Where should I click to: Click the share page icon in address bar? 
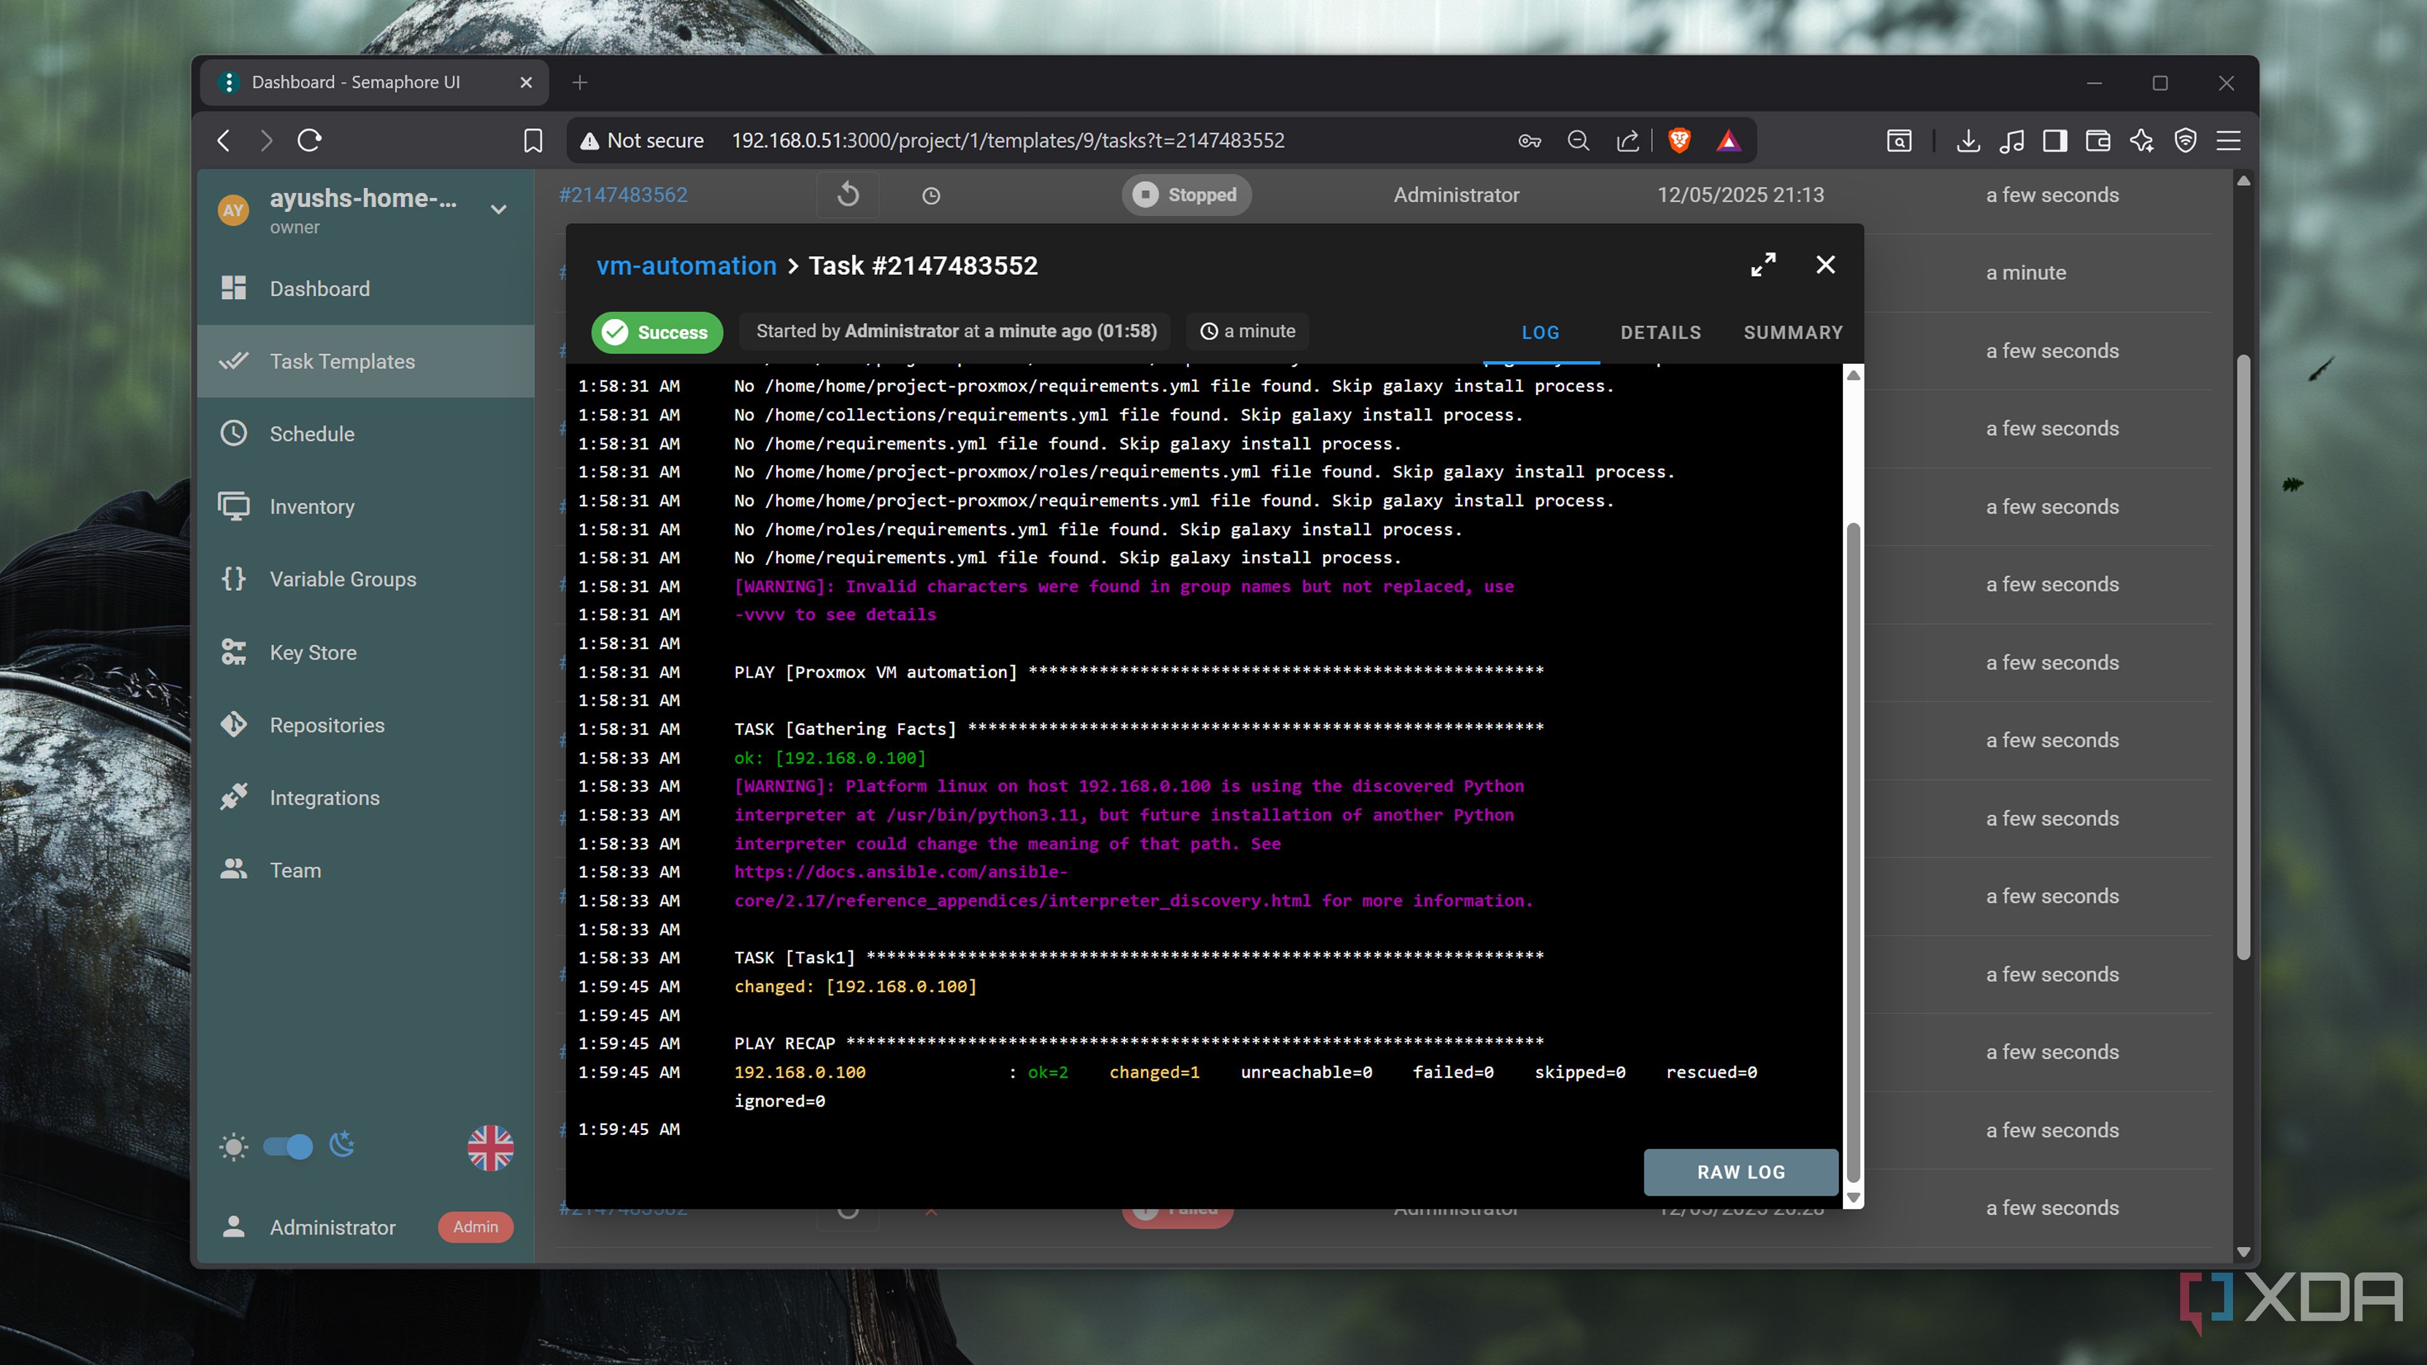click(x=1627, y=140)
